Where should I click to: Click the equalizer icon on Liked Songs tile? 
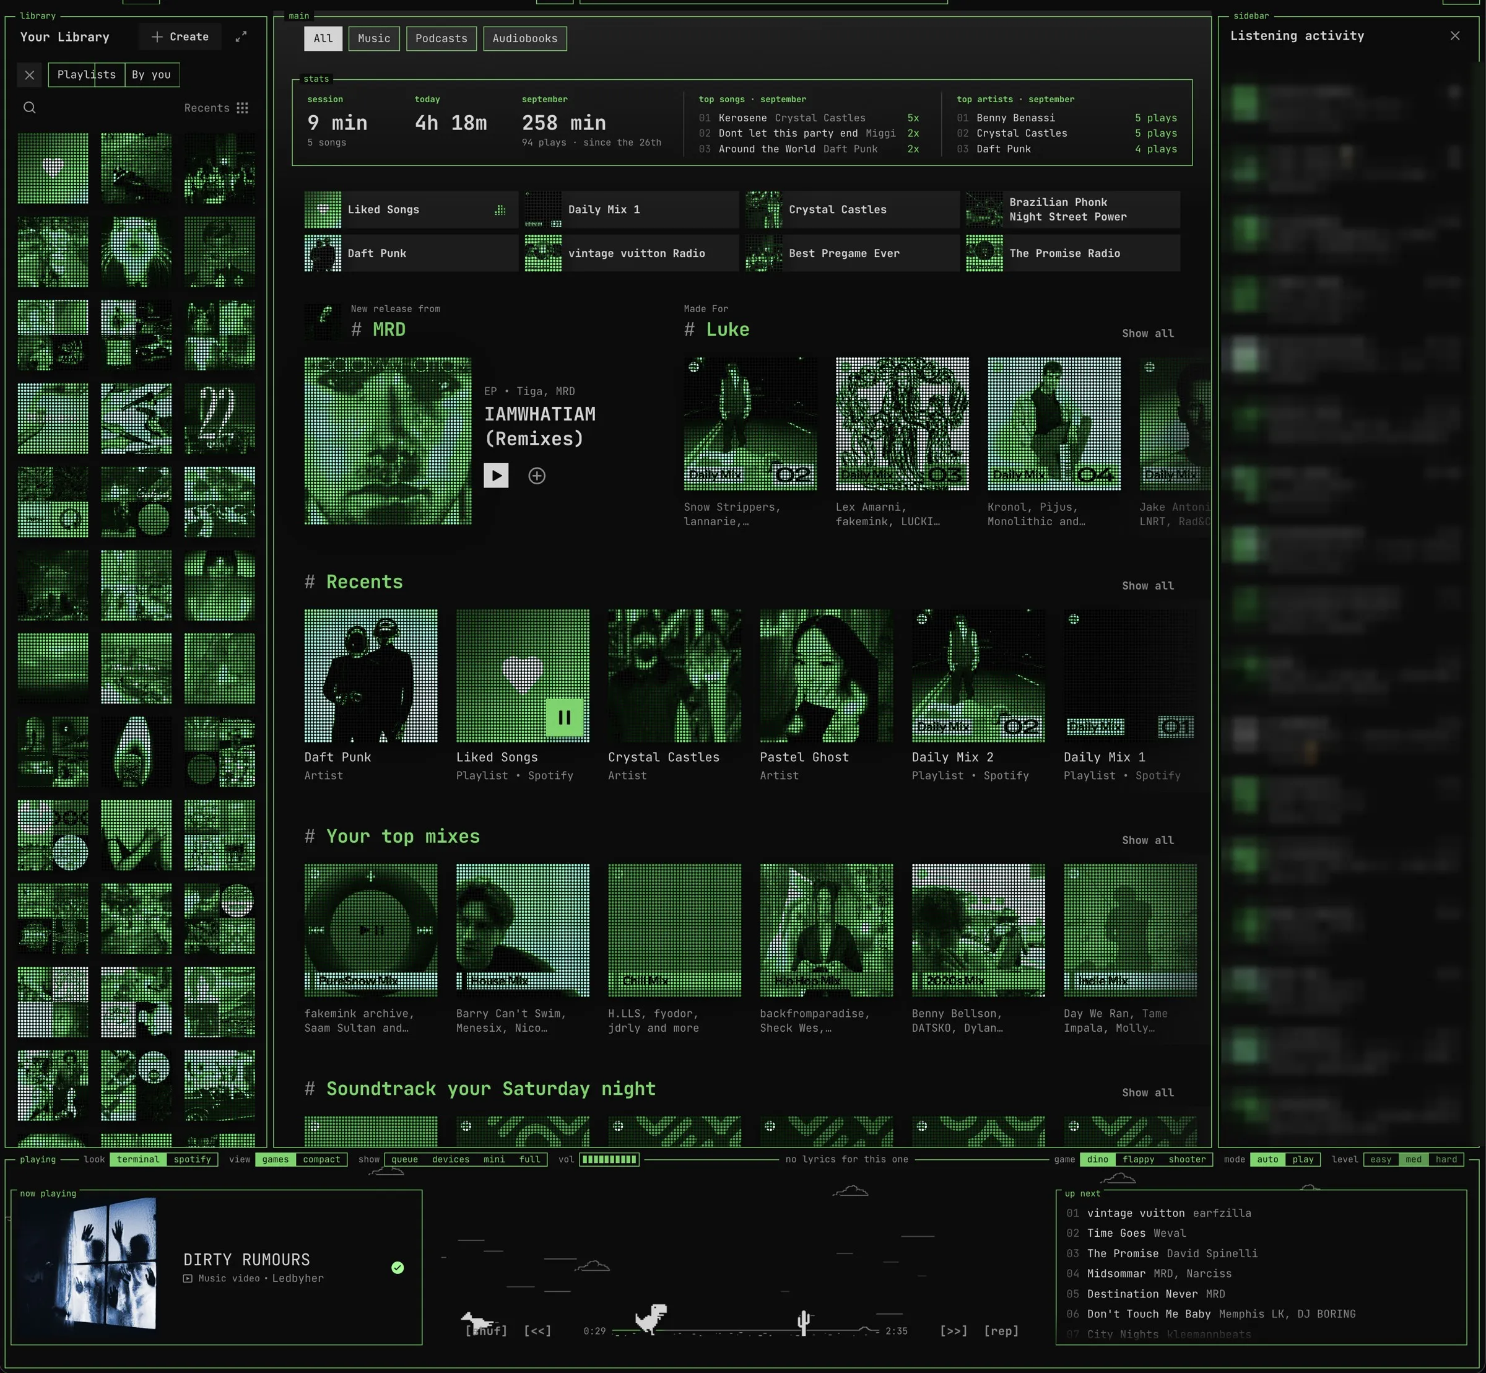[x=500, y=209]
